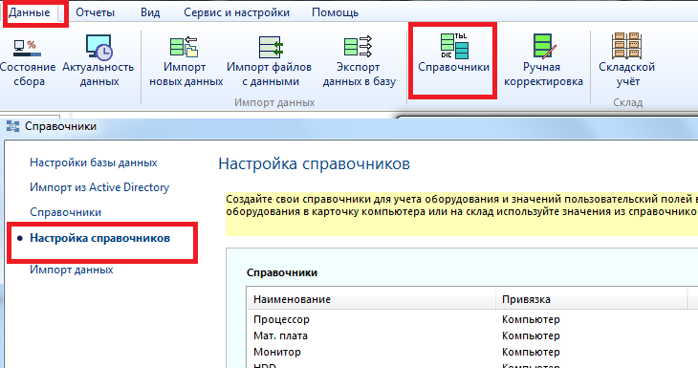Switch to the Данные ribbon tab
698x368 pixels.
click(30, 12)
